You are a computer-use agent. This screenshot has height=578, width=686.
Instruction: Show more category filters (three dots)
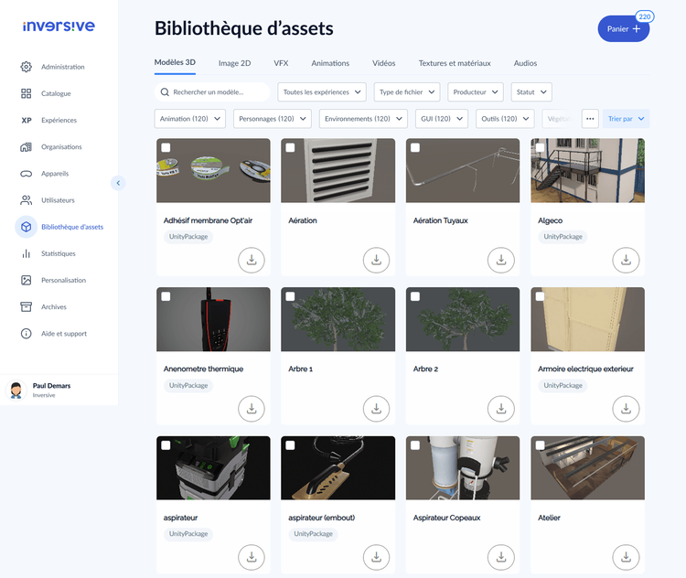590,119
